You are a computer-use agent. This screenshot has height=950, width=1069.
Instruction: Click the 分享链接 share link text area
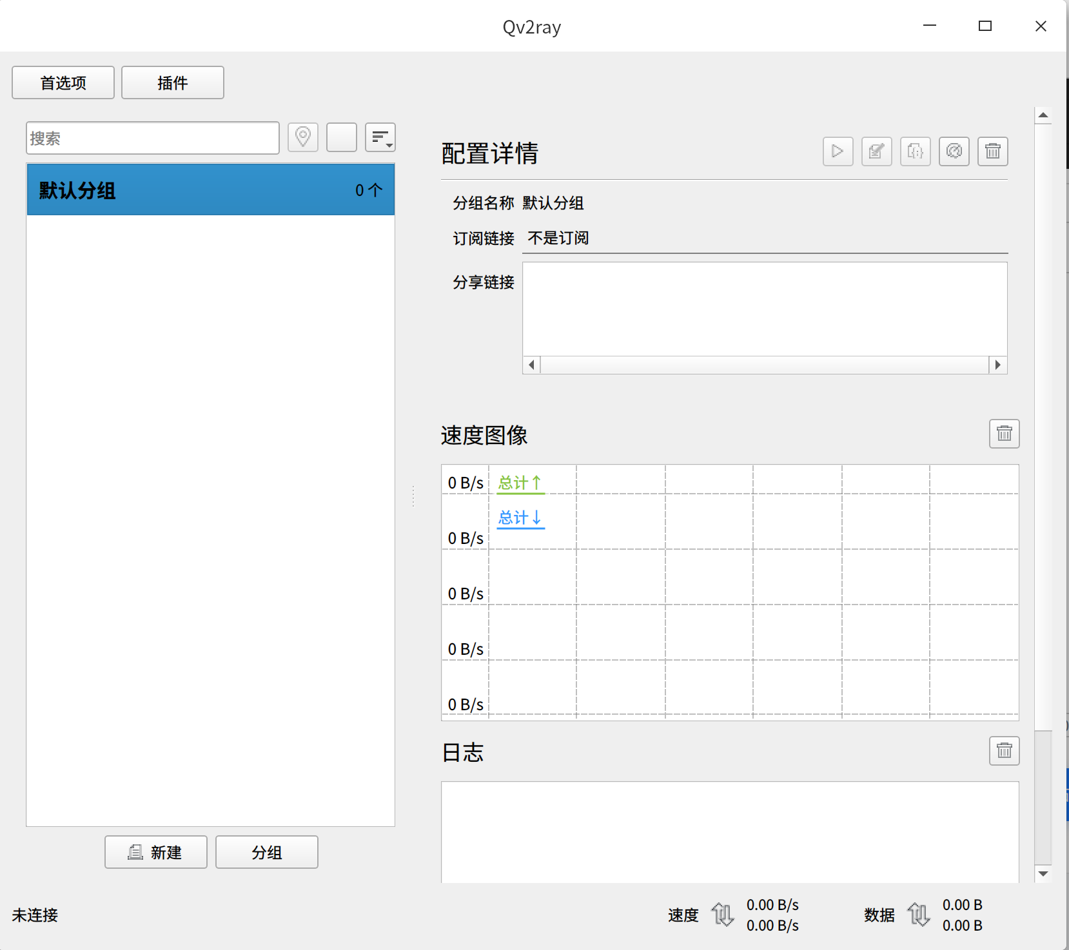point(765,309)
